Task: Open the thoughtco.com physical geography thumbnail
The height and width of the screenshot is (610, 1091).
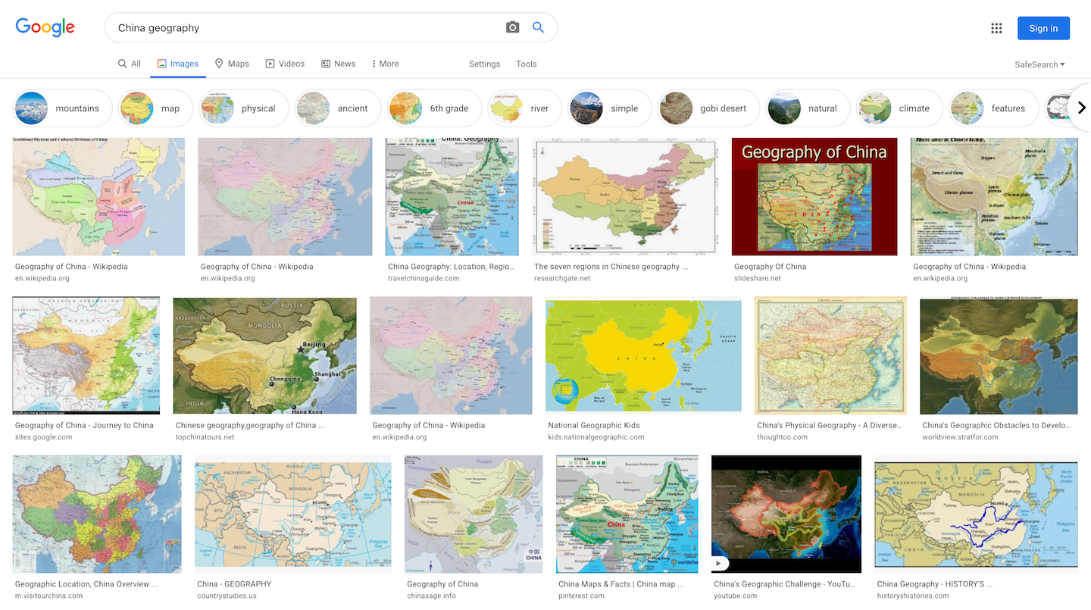Action: pyautogui.click(x=831, y=355)
